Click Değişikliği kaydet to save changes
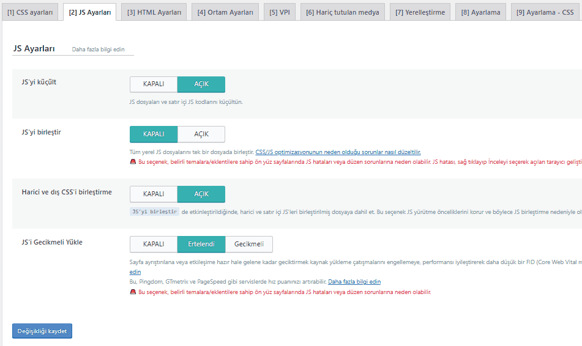The image size is (582, 346). pyautogui.click(x=42, y=331)
